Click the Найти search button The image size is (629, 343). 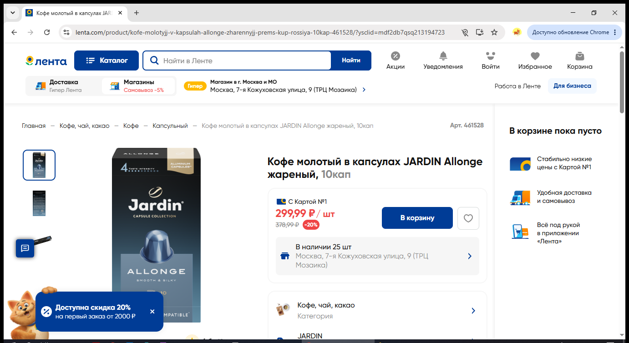[351, 61]
